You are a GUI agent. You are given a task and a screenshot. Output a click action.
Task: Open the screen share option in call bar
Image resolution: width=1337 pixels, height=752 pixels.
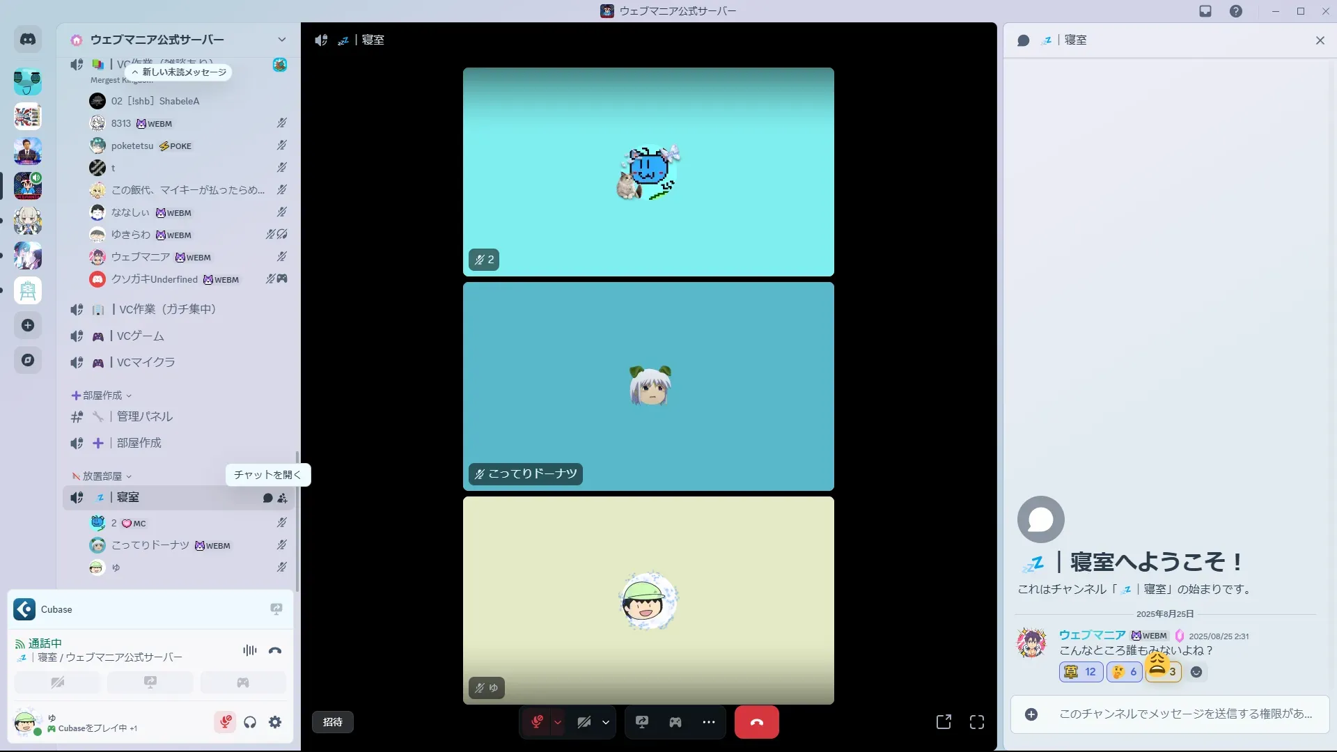click(641, 722)
